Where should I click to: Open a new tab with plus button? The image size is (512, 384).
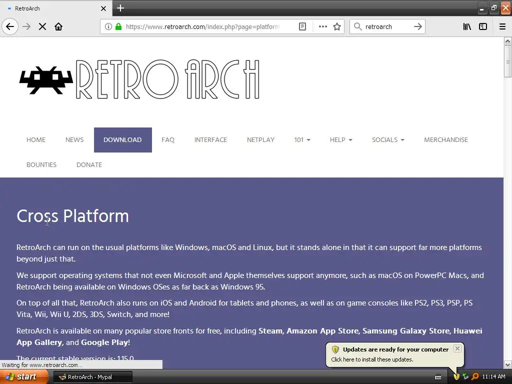pos(120,8)
